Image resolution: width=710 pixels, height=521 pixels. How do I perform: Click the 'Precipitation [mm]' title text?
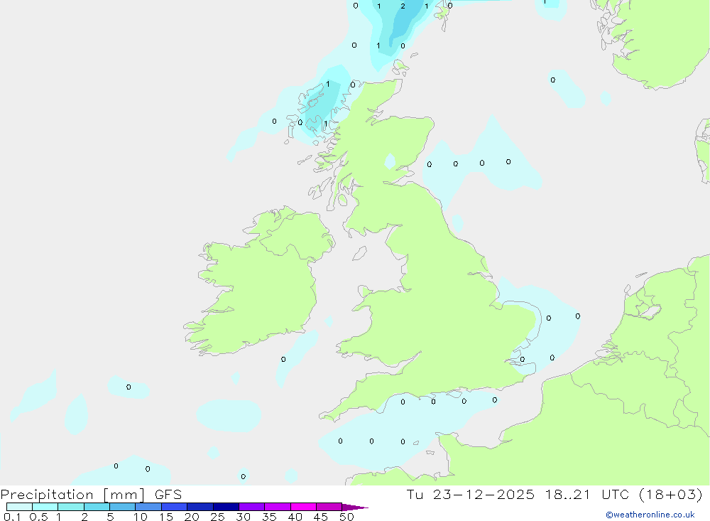pyautogui.click(x=72, y=495)
